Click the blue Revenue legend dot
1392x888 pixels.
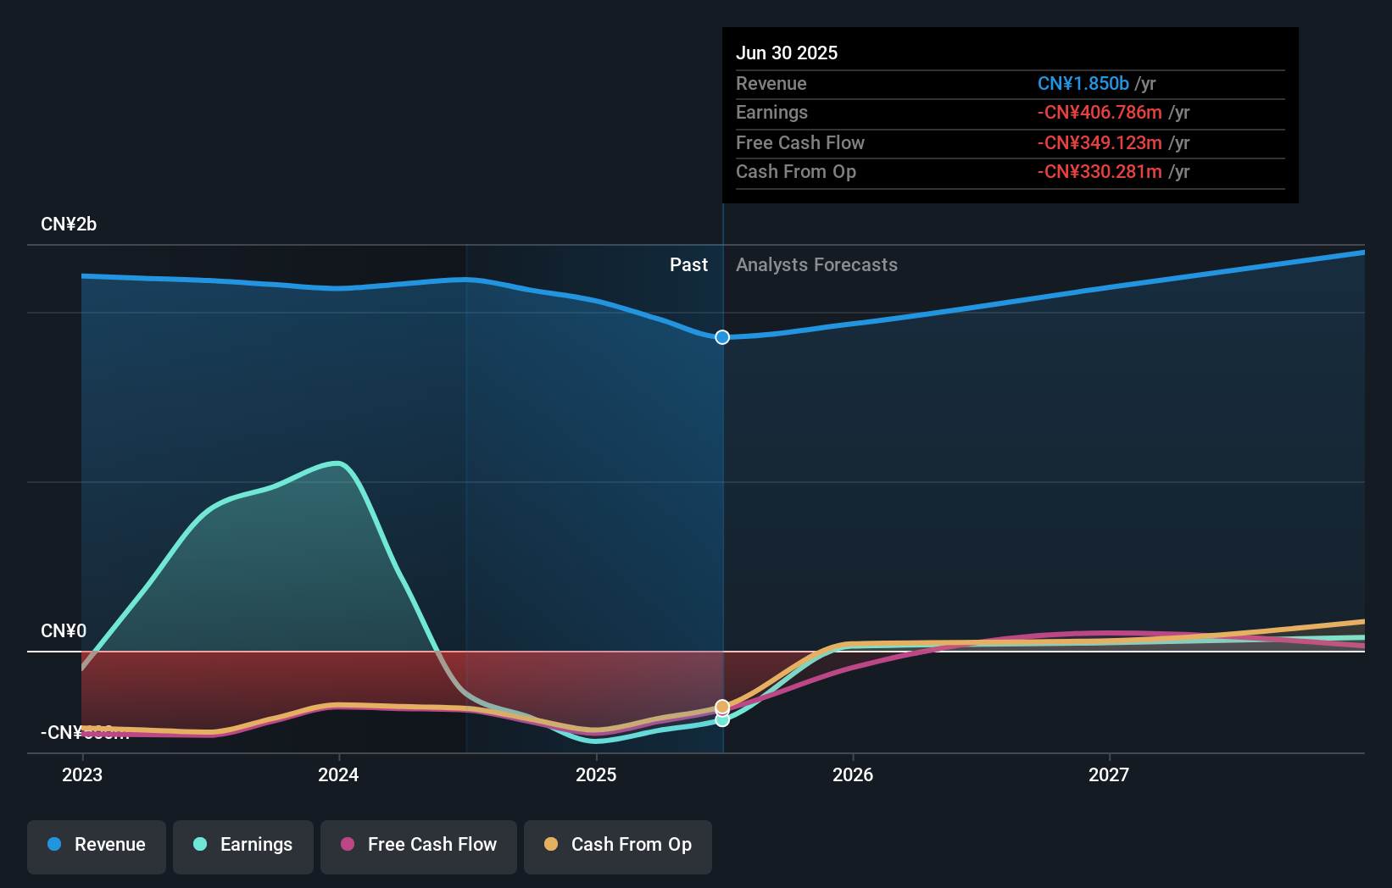point(55,845)
